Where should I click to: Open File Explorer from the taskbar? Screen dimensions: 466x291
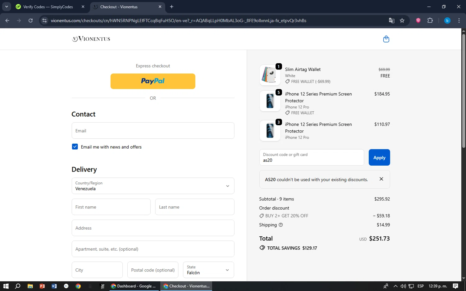point(30,286)
